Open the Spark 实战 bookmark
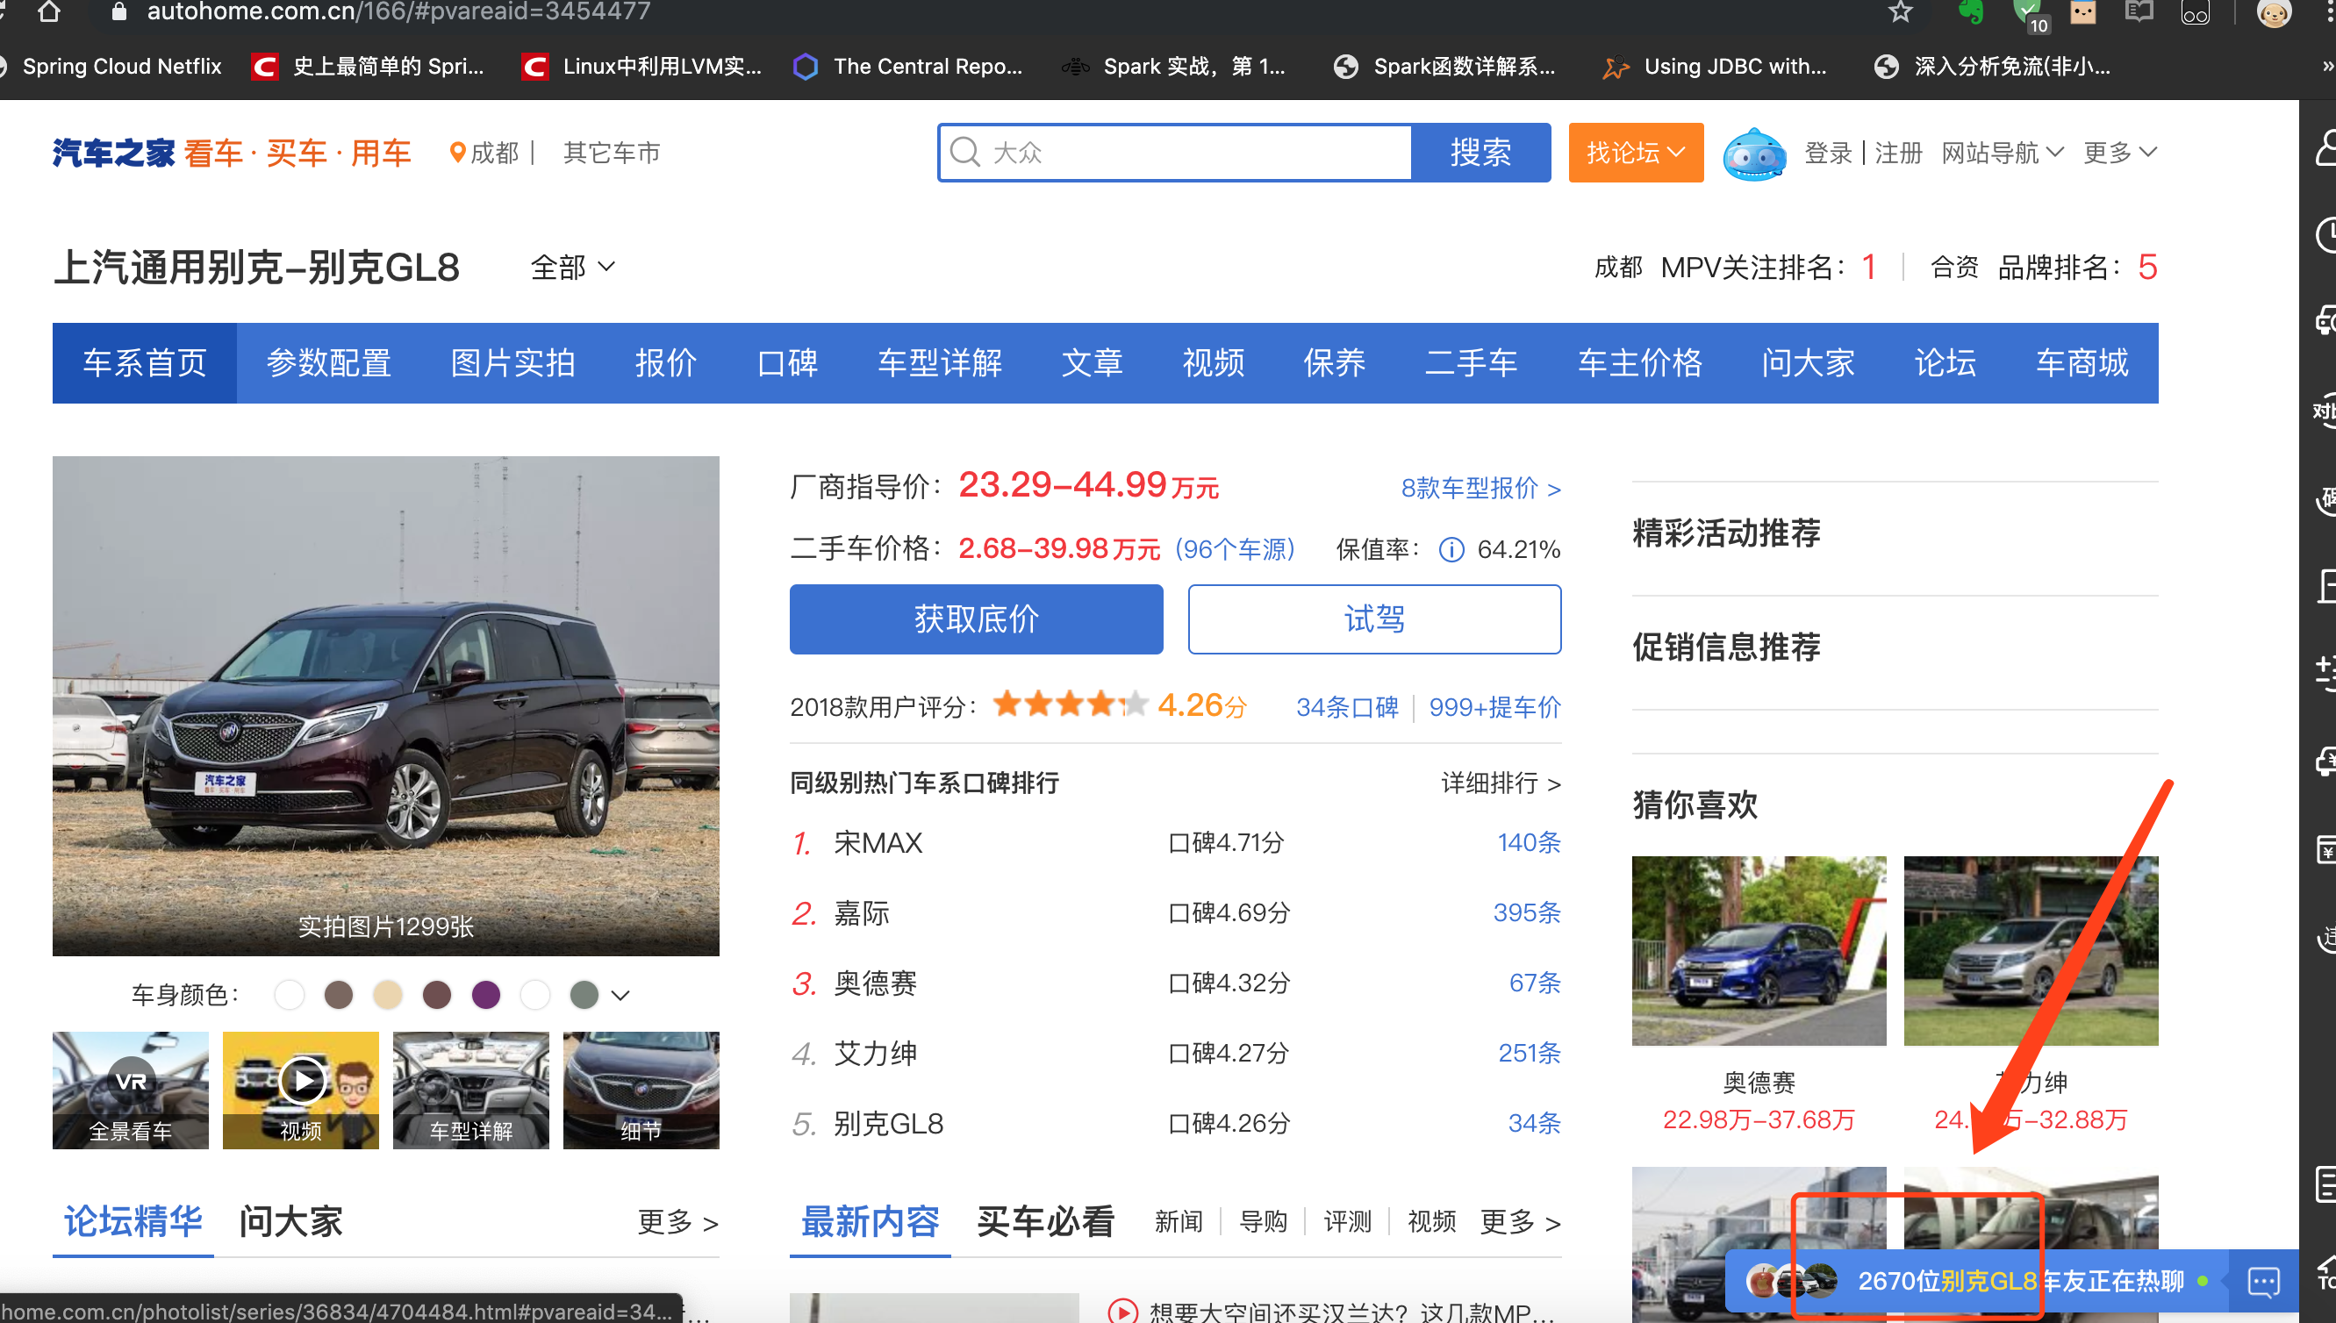This screenshot has height=1323, width=2336. pyautogui.click(x=1175, y=67)
